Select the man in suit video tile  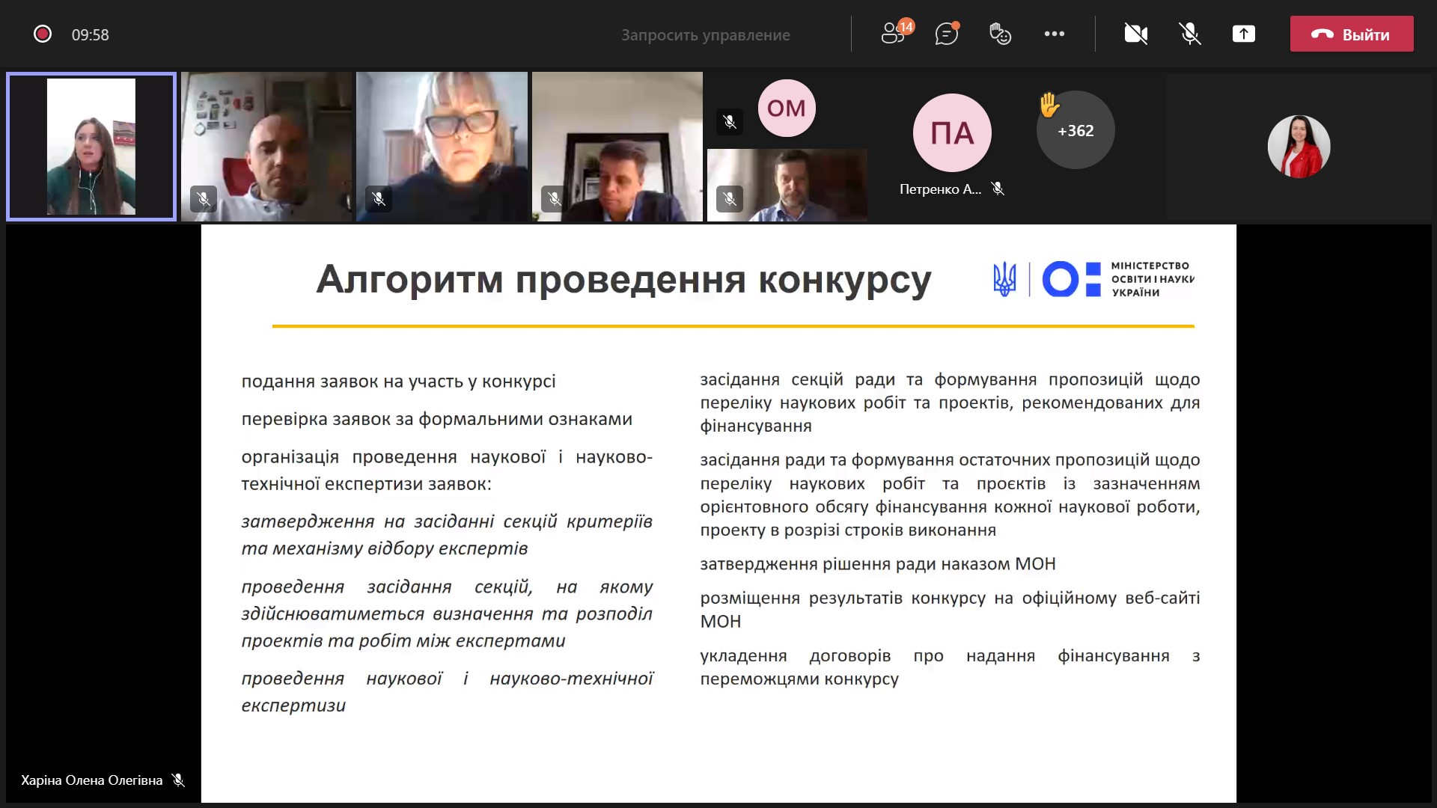(x=617, y=147)
